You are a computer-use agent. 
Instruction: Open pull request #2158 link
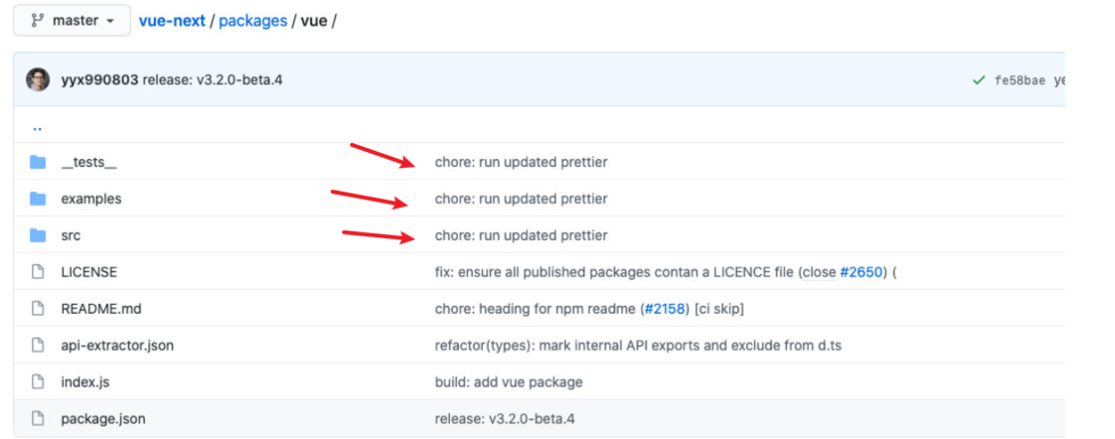click(x=664, y=309)
